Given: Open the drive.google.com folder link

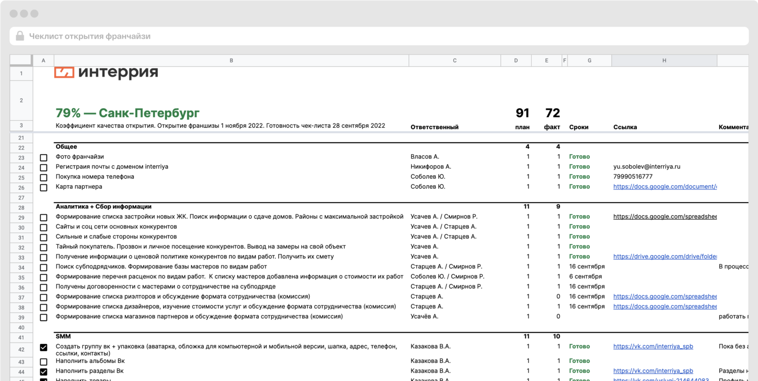Looking at the screenshot, I should (665, 256).
